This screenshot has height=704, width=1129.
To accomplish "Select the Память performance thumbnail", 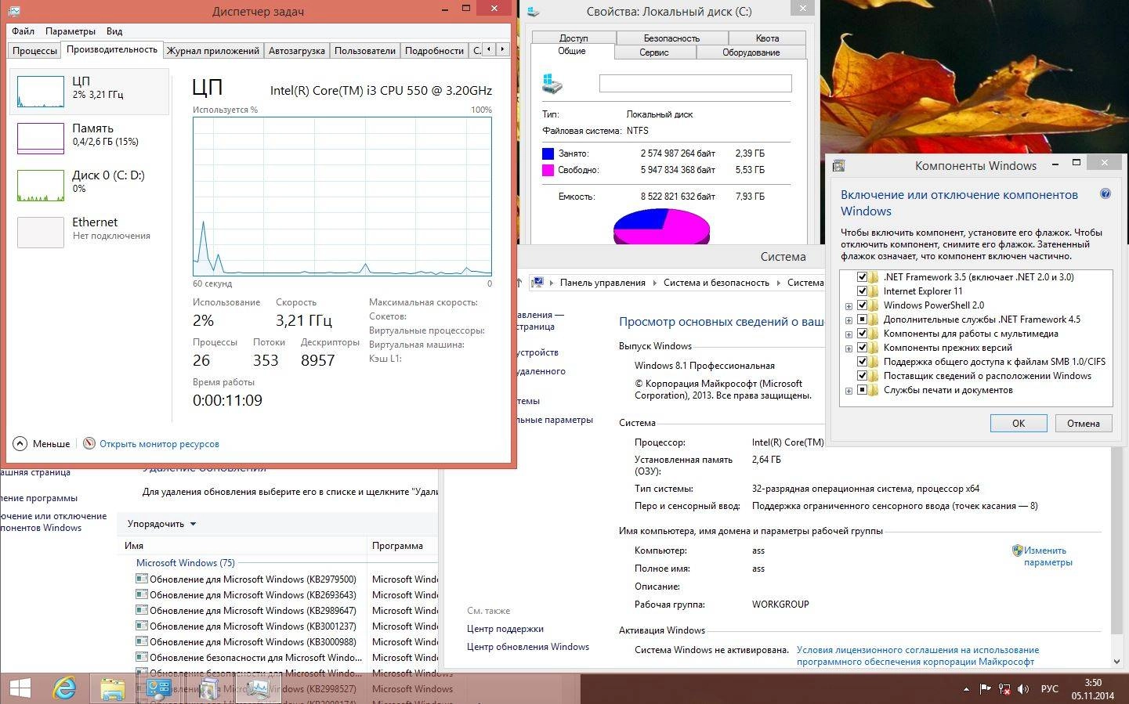I will [41, 139].
